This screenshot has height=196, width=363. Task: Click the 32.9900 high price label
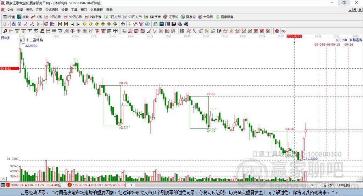pos(31,46)
